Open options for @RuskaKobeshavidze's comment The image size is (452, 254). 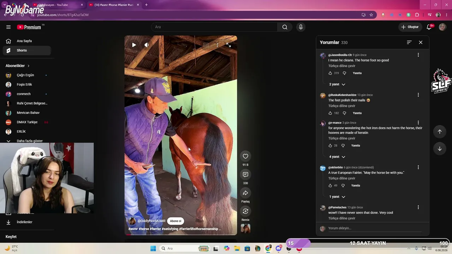point(418,95)
